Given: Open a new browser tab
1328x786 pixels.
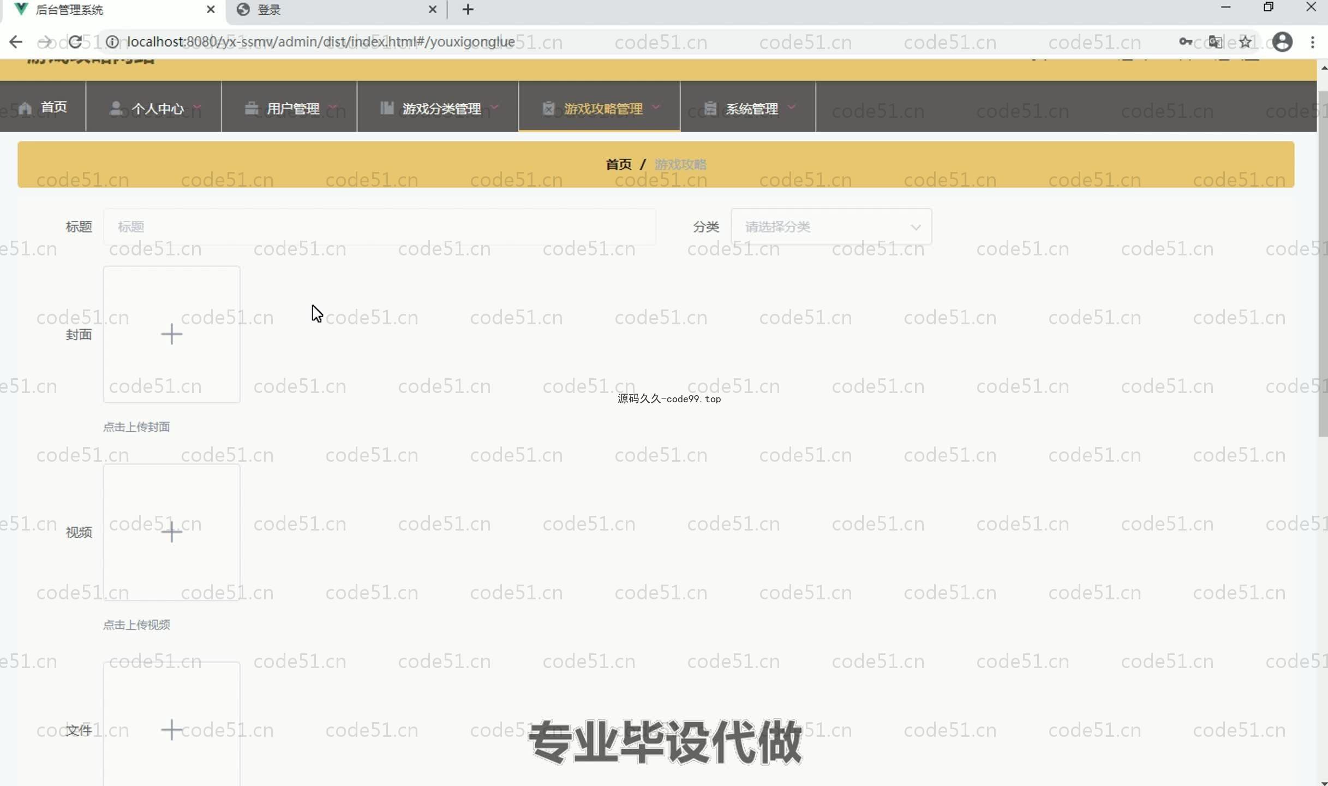Looking at the screenshot, I should pyautogui.click(x=468, y=9).
